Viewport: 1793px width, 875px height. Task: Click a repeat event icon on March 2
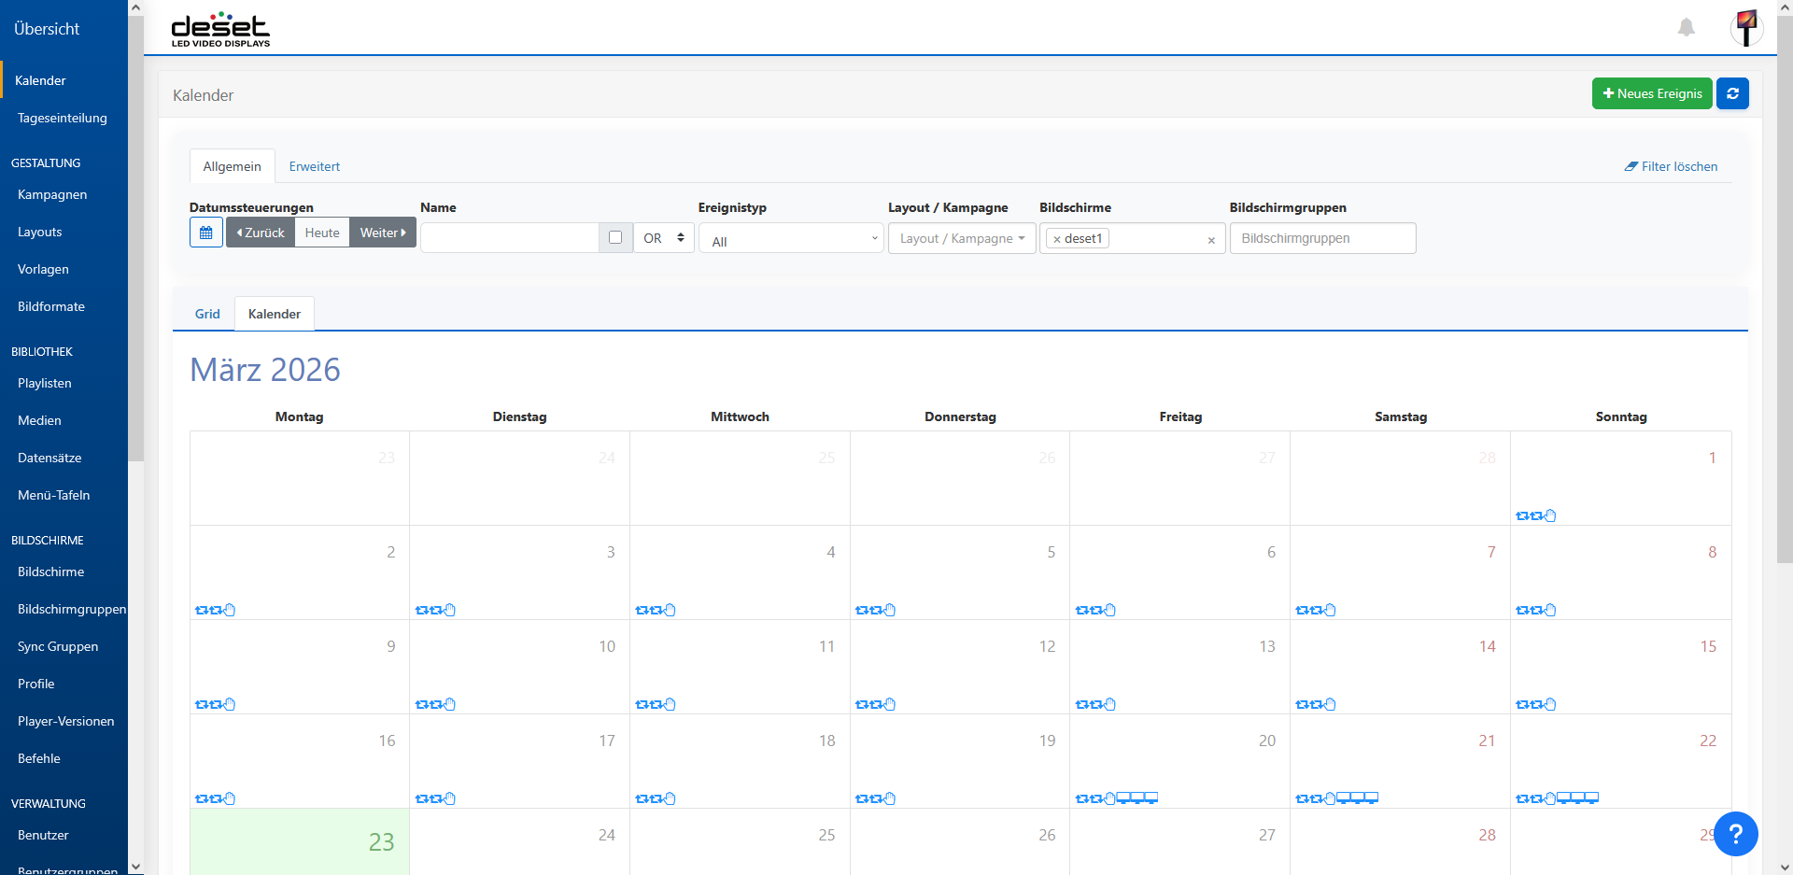click(200, 610)
